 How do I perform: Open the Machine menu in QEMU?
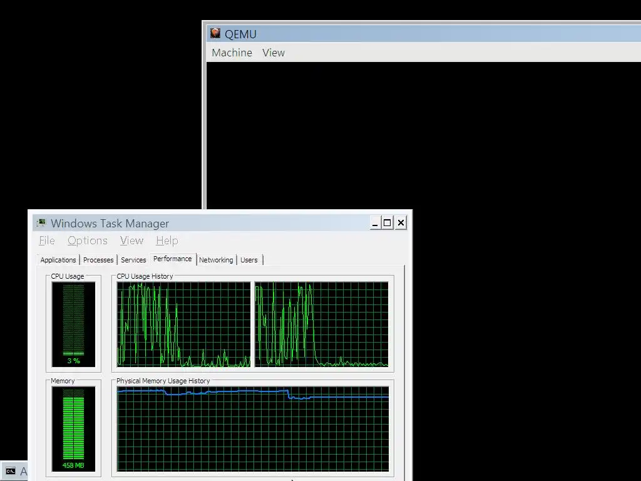tap(232, 53)
